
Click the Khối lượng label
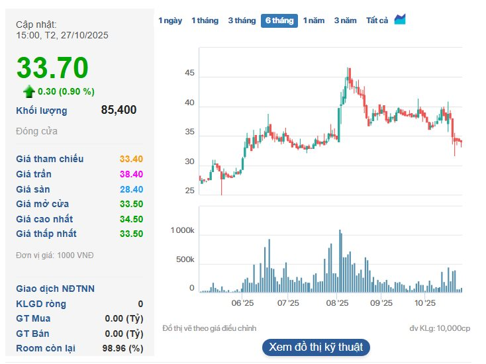(42, 111)
